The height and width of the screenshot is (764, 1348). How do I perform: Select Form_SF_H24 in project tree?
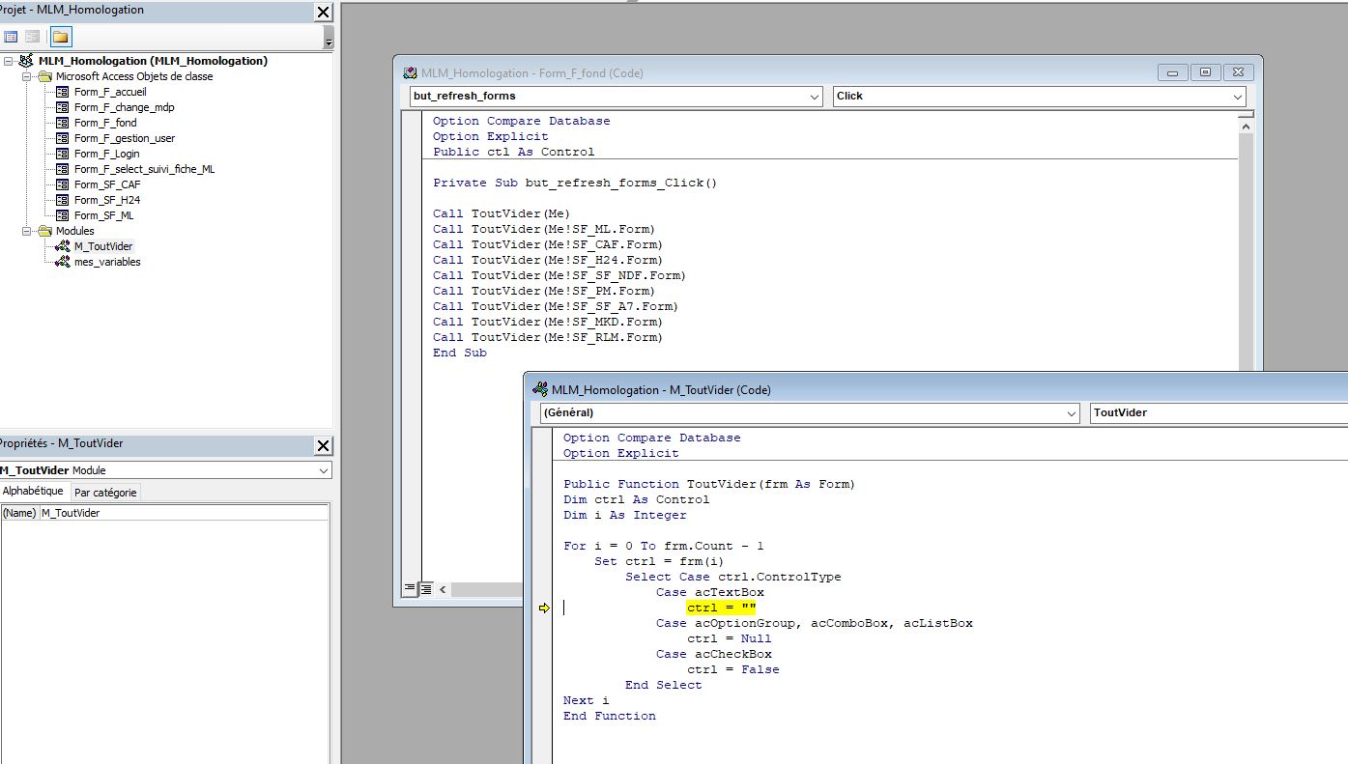click(x=107, y=200)
